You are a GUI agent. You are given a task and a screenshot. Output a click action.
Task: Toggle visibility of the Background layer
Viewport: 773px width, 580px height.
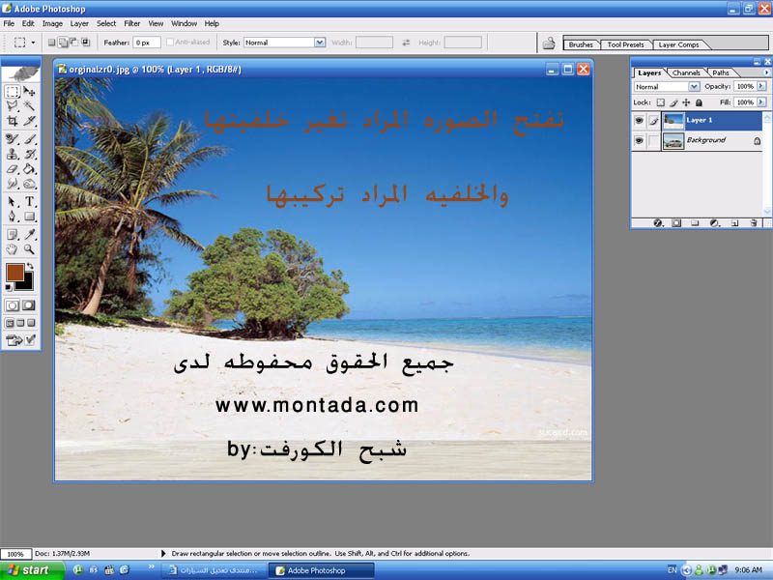click(x=639, y=140)
